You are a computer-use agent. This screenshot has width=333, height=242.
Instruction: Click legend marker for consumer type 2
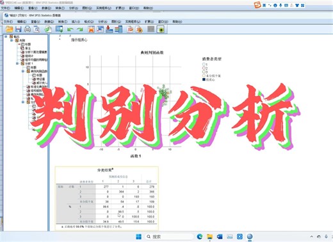point(204,68)
